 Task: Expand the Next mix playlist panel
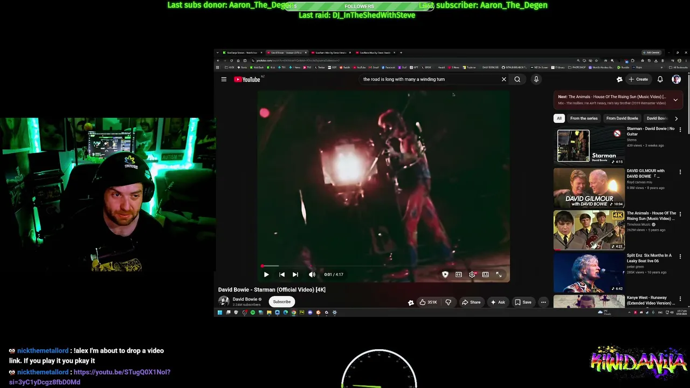(x=675, y=100)
